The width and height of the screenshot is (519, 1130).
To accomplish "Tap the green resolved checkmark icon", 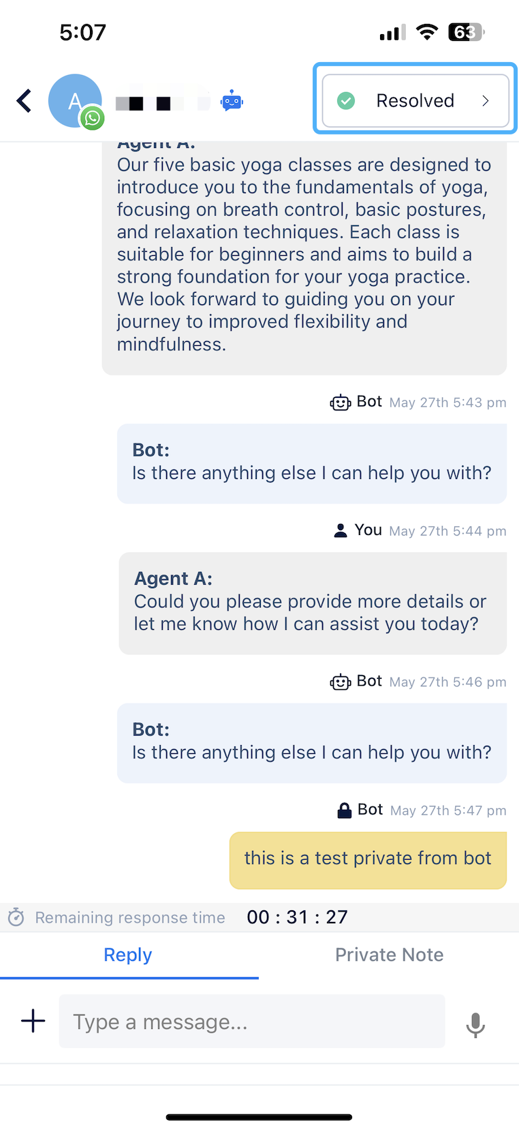I will pyautogui.click(x=346, y=101).
